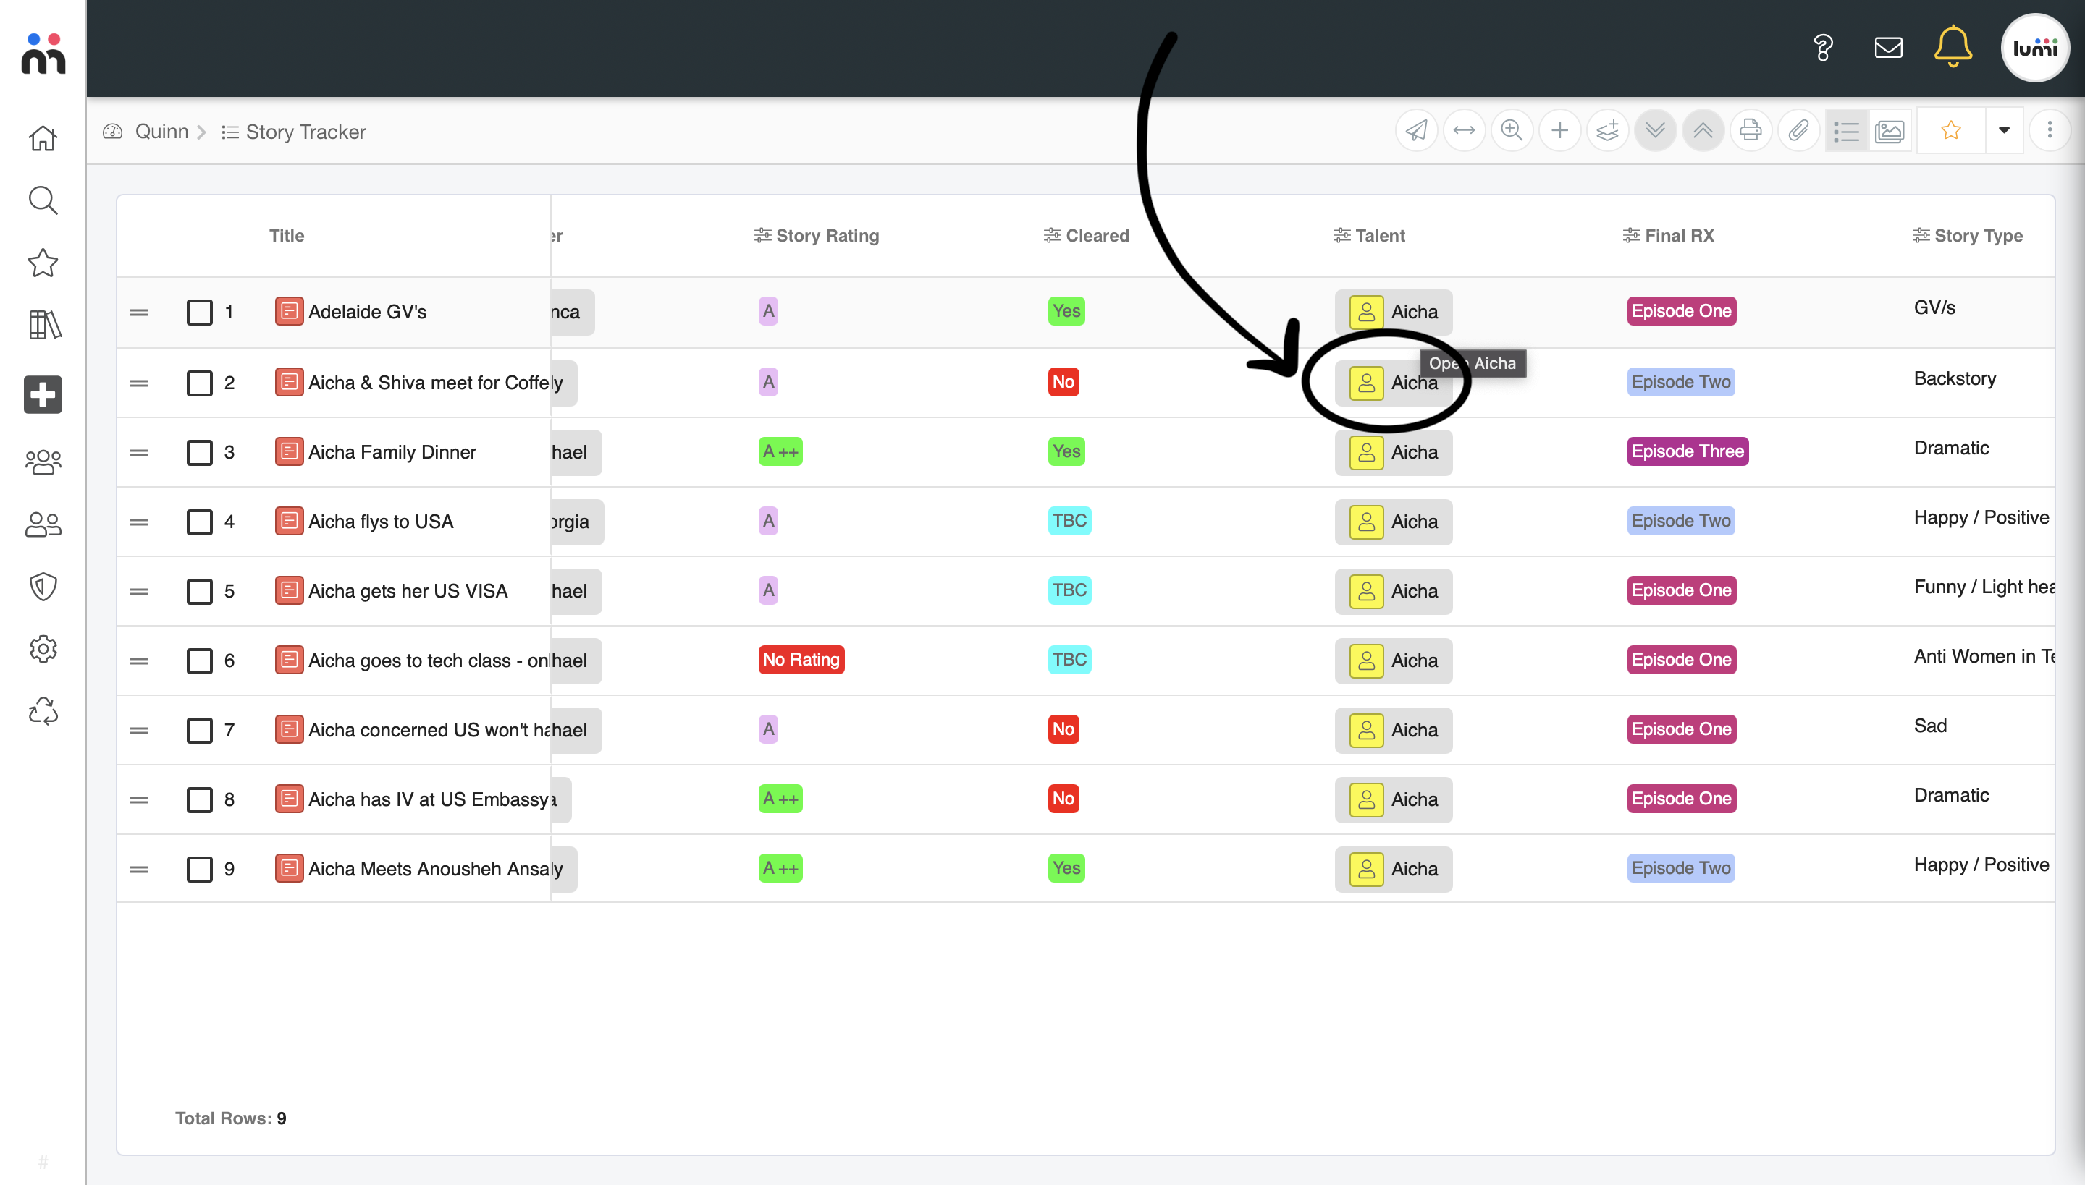Go to Quinn in the breadcrumb
The image size is (2085, 1185).
click(161, 132)
